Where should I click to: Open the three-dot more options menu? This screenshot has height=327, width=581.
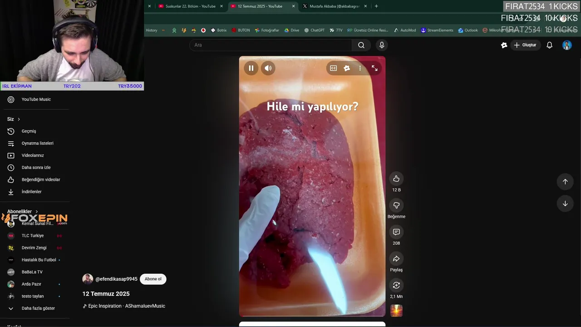point(360,68)
